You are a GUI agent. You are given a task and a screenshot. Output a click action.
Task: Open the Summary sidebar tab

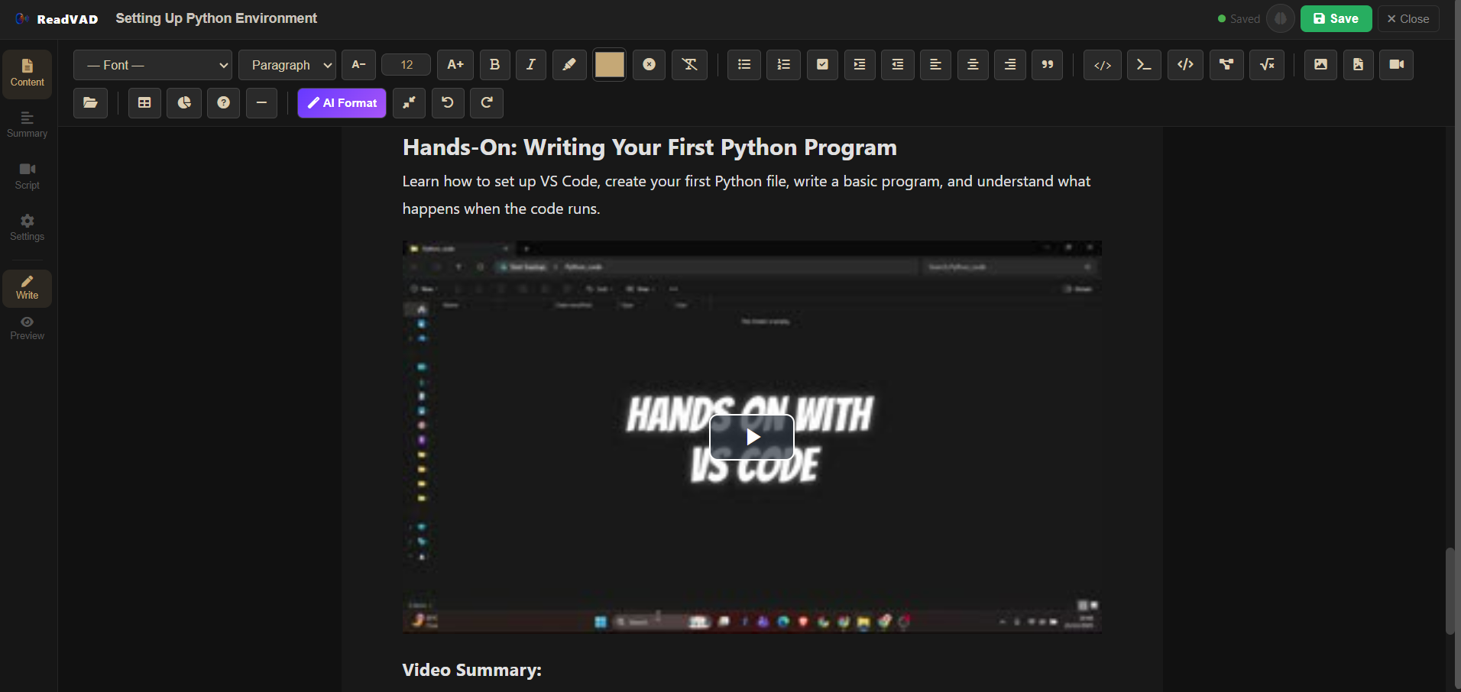click(28, 125)
